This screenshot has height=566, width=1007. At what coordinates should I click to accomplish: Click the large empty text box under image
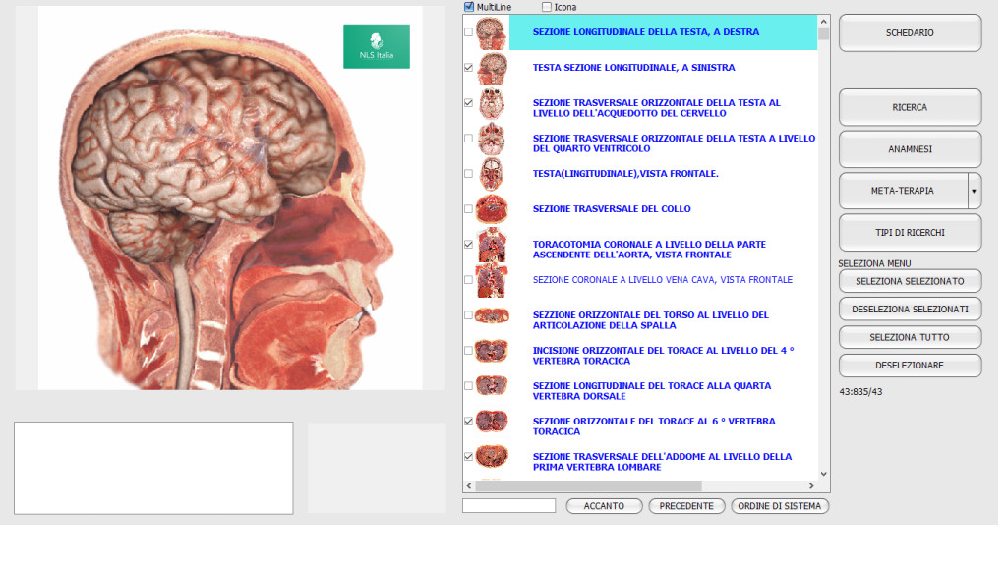click(153, 468)
